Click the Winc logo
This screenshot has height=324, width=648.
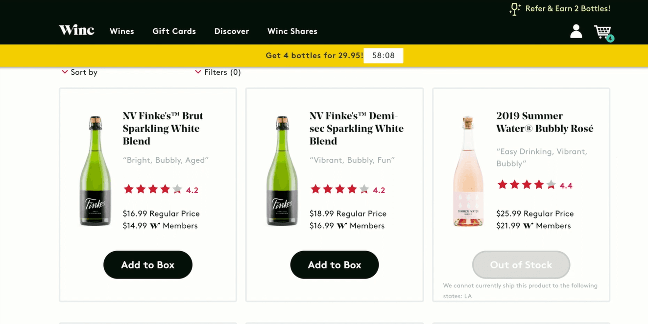(76, 30)
